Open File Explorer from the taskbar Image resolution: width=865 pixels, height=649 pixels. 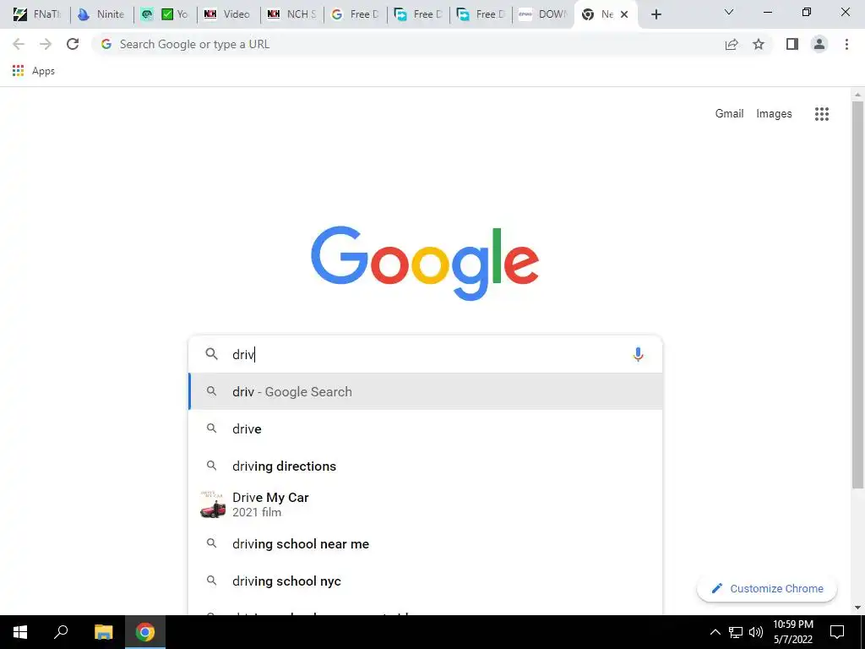pos(103,632)
